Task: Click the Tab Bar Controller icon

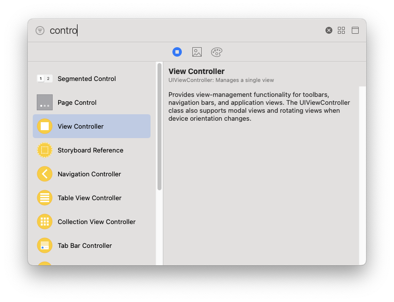Action: pyautogui.click(x=45, y=245)
